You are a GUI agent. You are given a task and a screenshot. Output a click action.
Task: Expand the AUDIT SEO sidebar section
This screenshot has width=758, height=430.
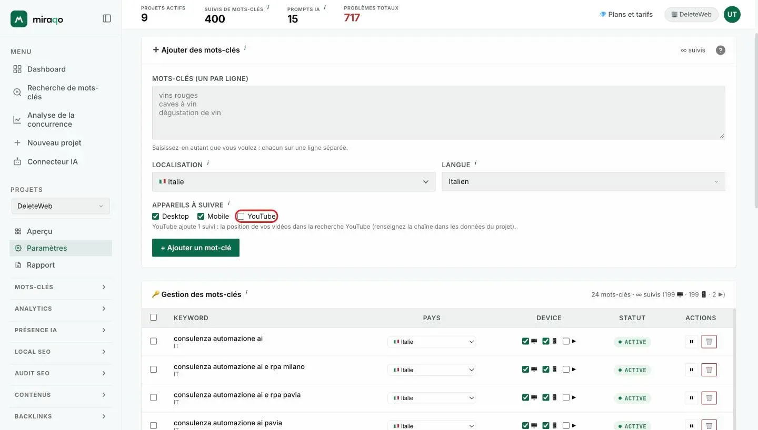point(61,373)
